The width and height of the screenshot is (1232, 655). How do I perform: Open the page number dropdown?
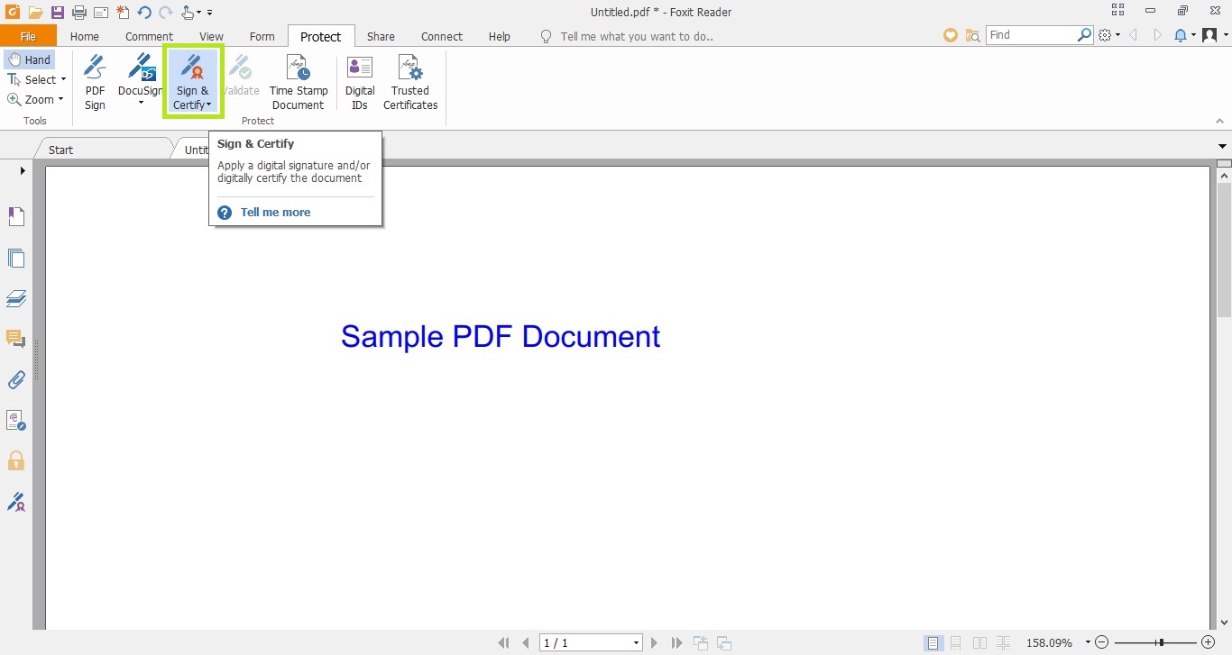click(x=636, y=643)
